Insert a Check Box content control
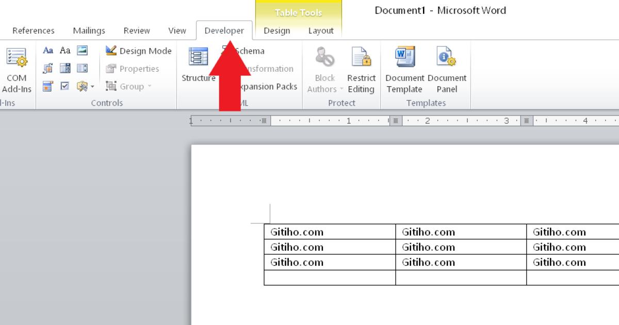 [x=65, y=86]
